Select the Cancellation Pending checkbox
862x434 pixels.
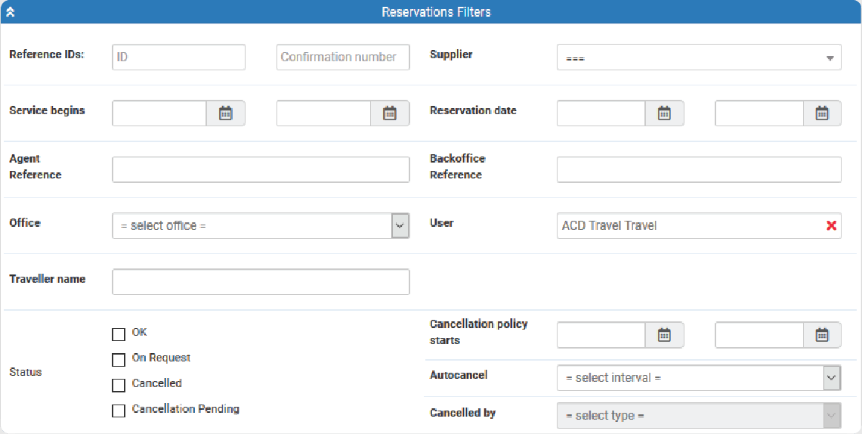click(x=119, y=411)
